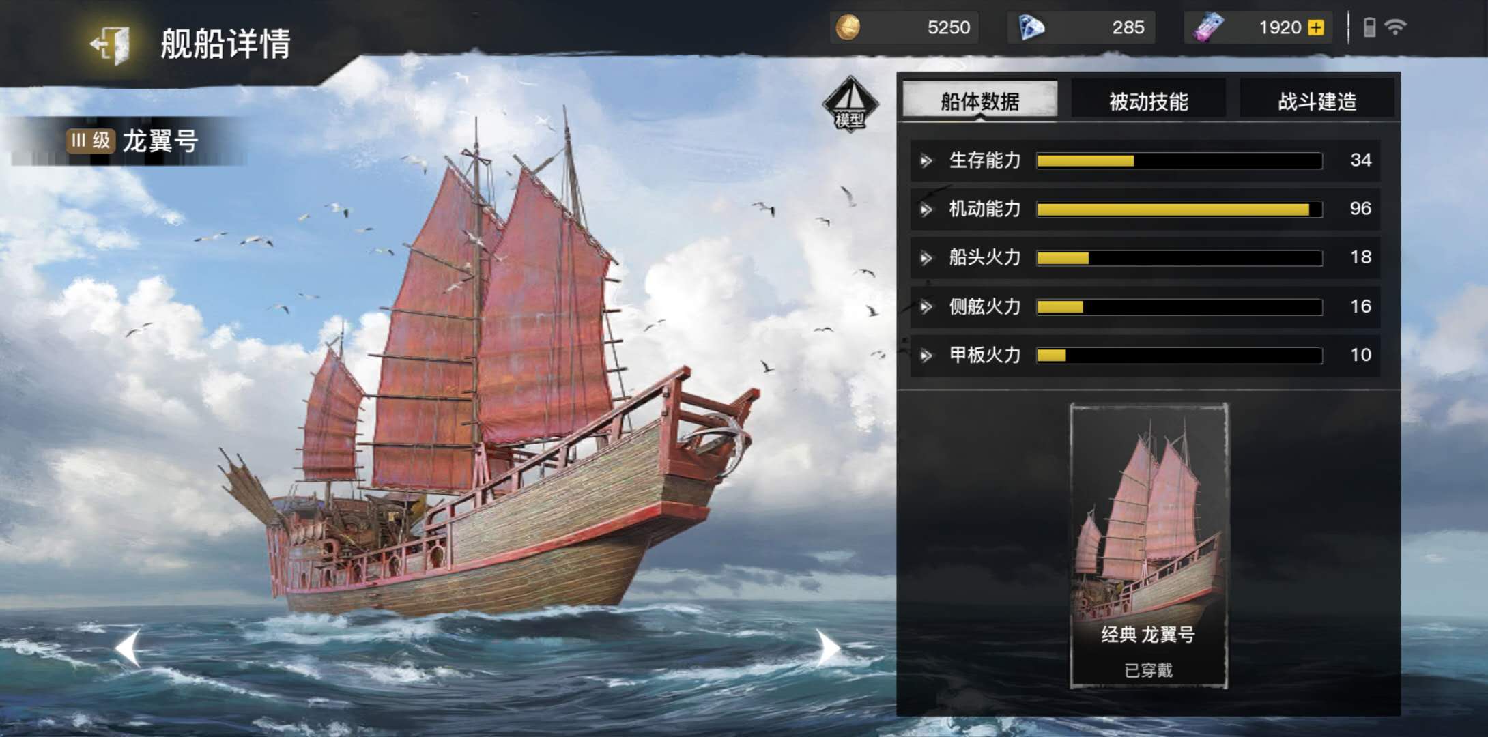Tap the purple ticket currency icon
Image resolution: width=1488 pixels, height=737 pixels.
(x=1208, y=27)
